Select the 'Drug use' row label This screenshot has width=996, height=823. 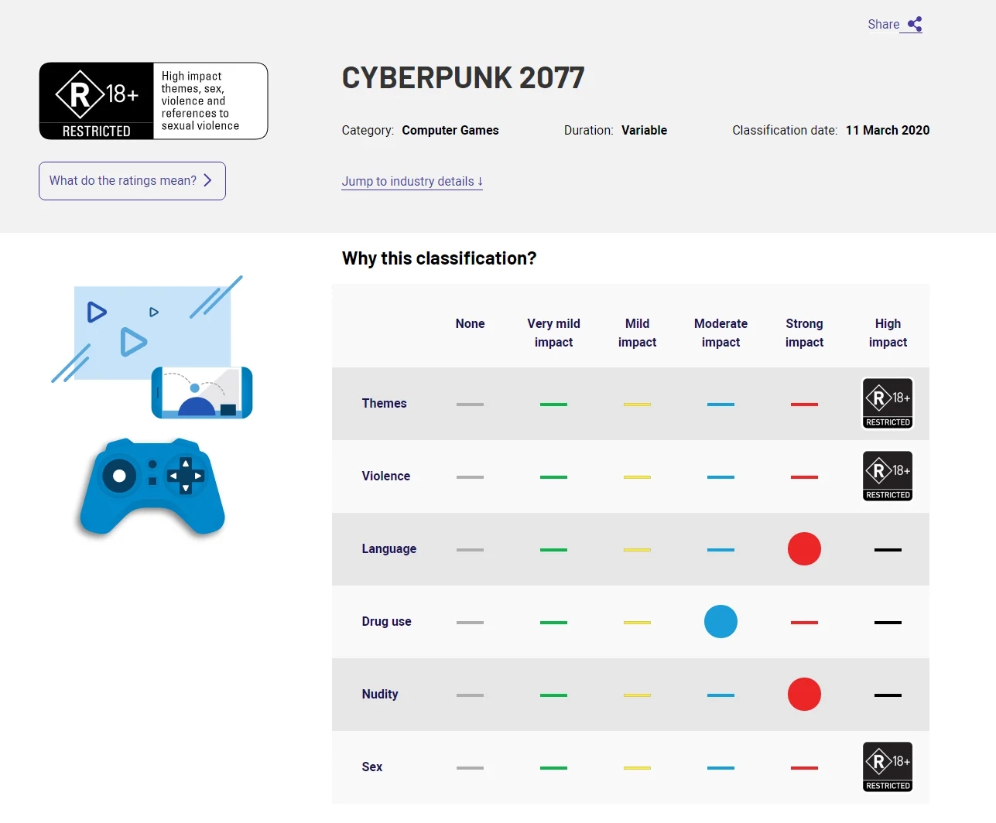tap(386, 621)
